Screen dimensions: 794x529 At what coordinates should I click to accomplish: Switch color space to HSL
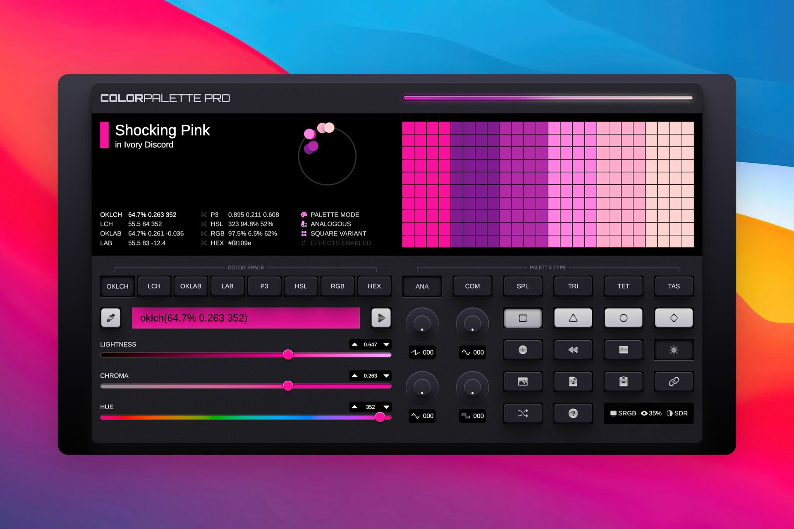pyautogui.click(x=301, y=286)
